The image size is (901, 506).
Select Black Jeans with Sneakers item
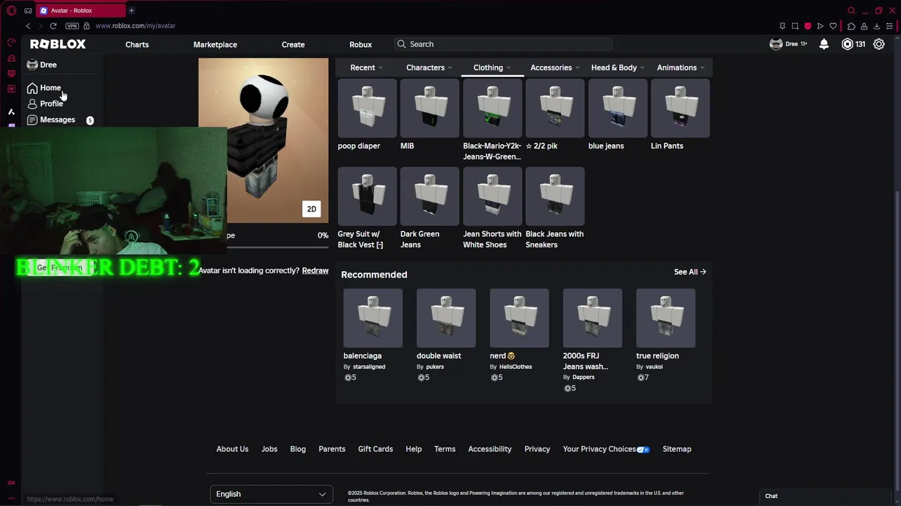[x=555, y=197]
